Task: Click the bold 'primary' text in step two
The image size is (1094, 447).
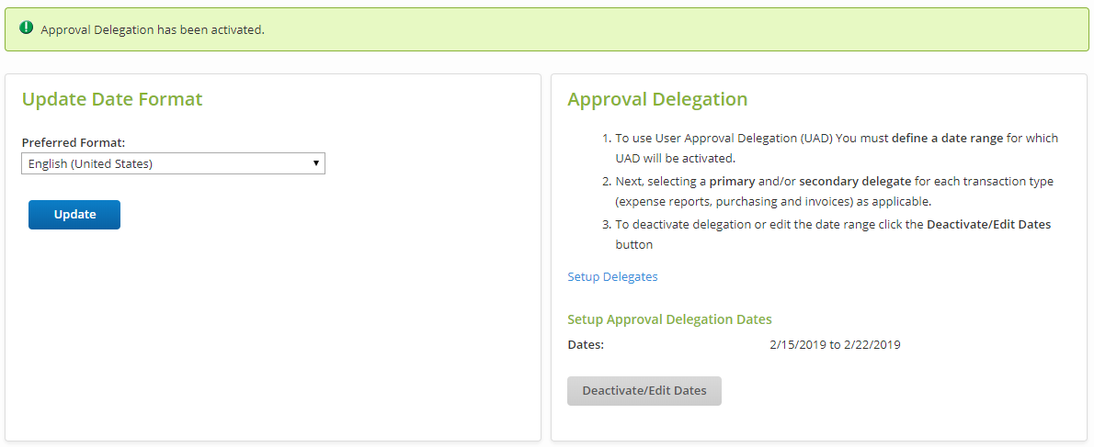Action: pyautogui.click(x=732, y=181)
